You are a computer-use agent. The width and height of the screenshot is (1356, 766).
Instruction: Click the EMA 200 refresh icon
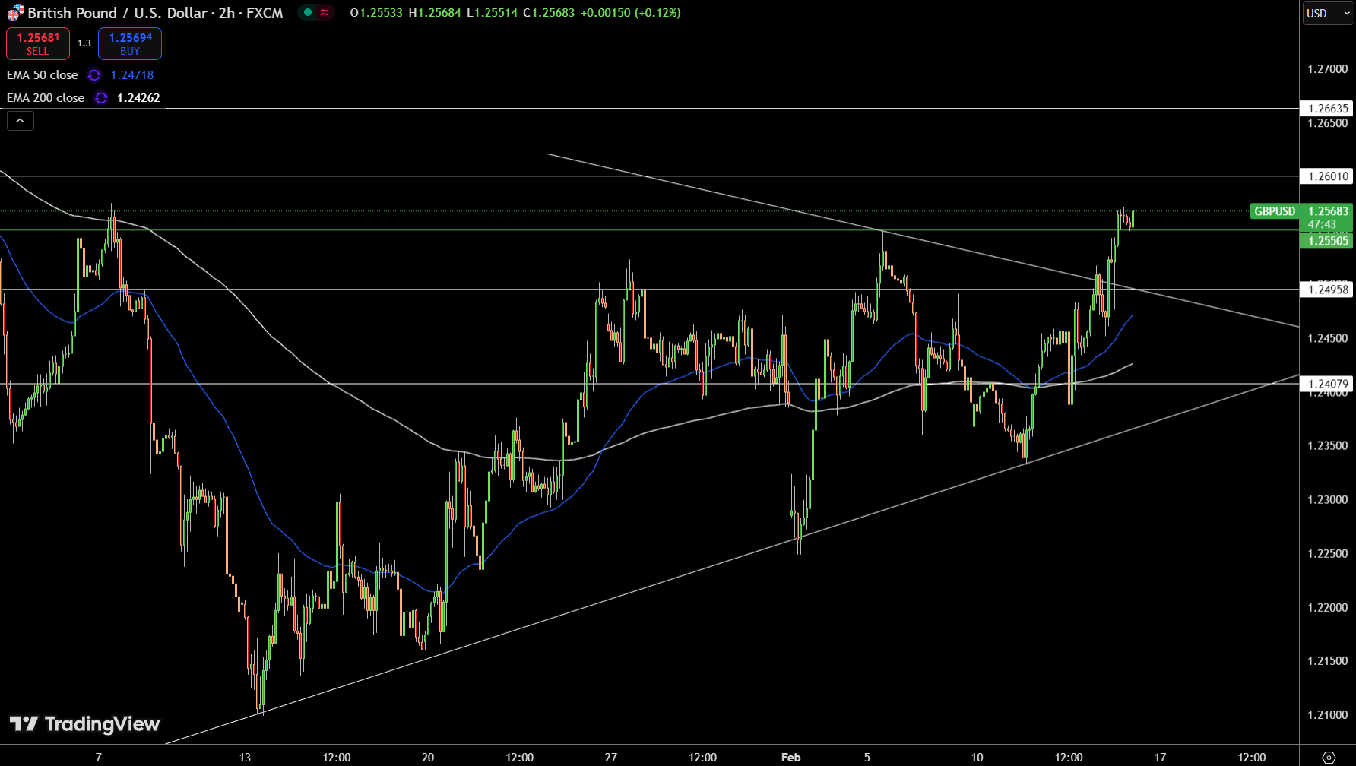[x=101, y=98]
